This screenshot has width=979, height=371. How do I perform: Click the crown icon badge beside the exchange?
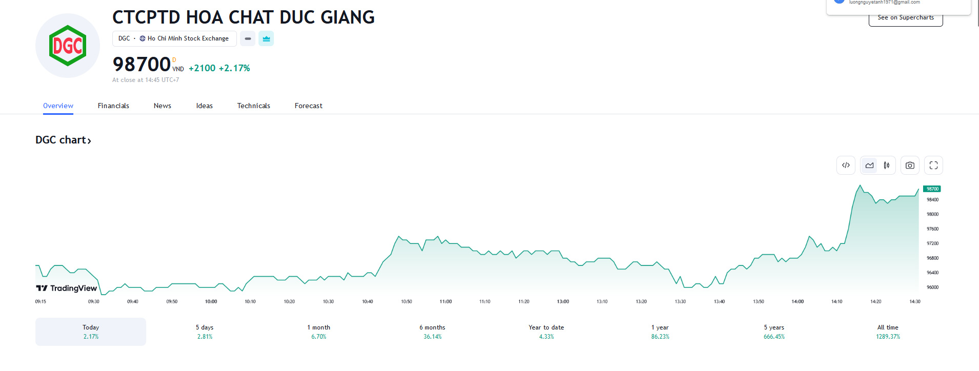(x=266, y=38)
